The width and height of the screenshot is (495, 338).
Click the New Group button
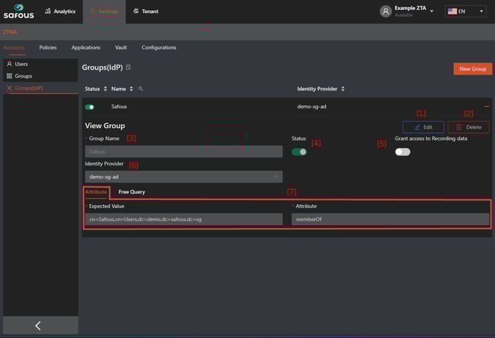coord(473,69)
